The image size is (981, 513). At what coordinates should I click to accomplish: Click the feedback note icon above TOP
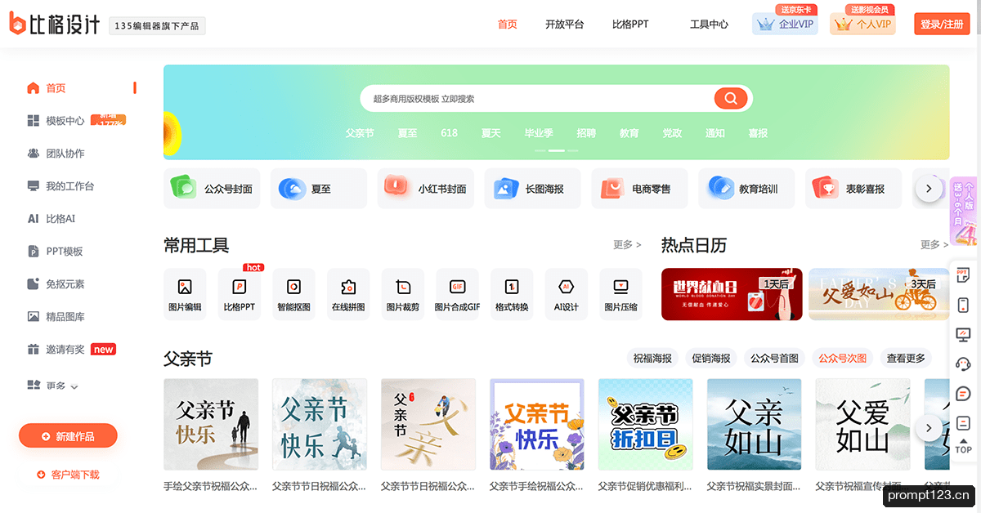pyautogui.click(x=963, y=423)
